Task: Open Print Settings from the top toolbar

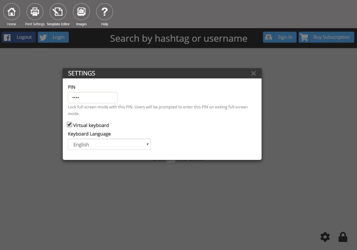Action: (35, 12)
